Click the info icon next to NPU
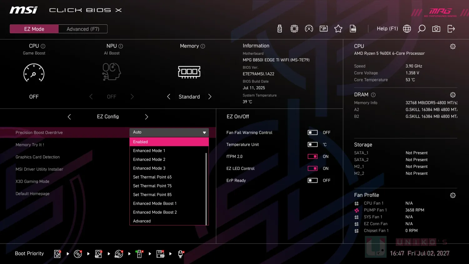The width and height of the screenshot is (469, 264). click(121, 46)
